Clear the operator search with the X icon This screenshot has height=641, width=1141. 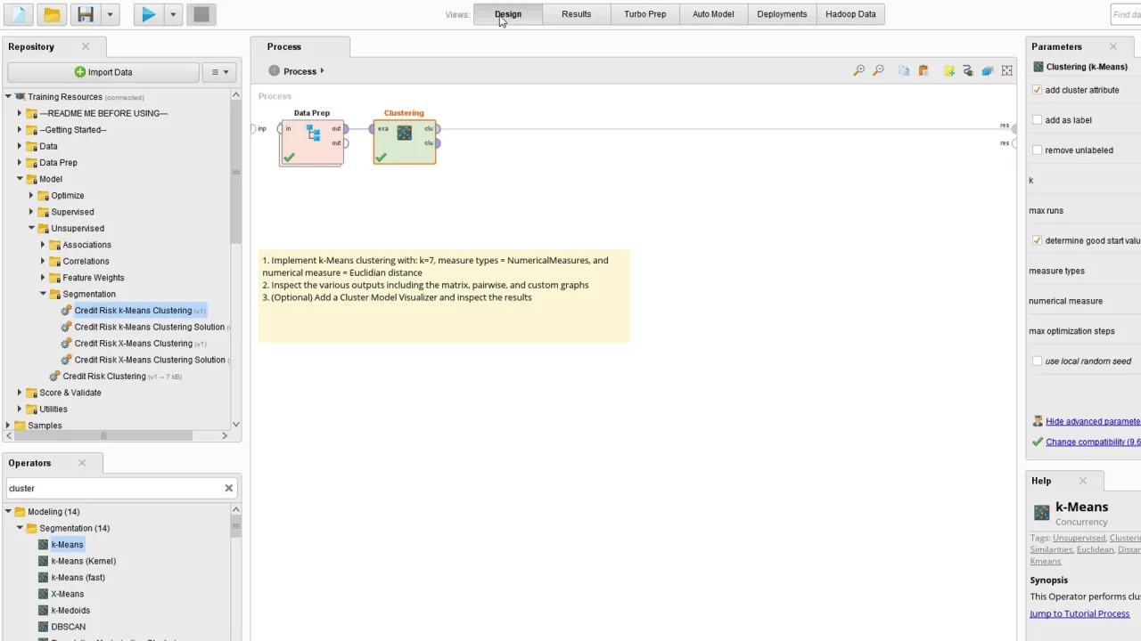tap(228, 488)
